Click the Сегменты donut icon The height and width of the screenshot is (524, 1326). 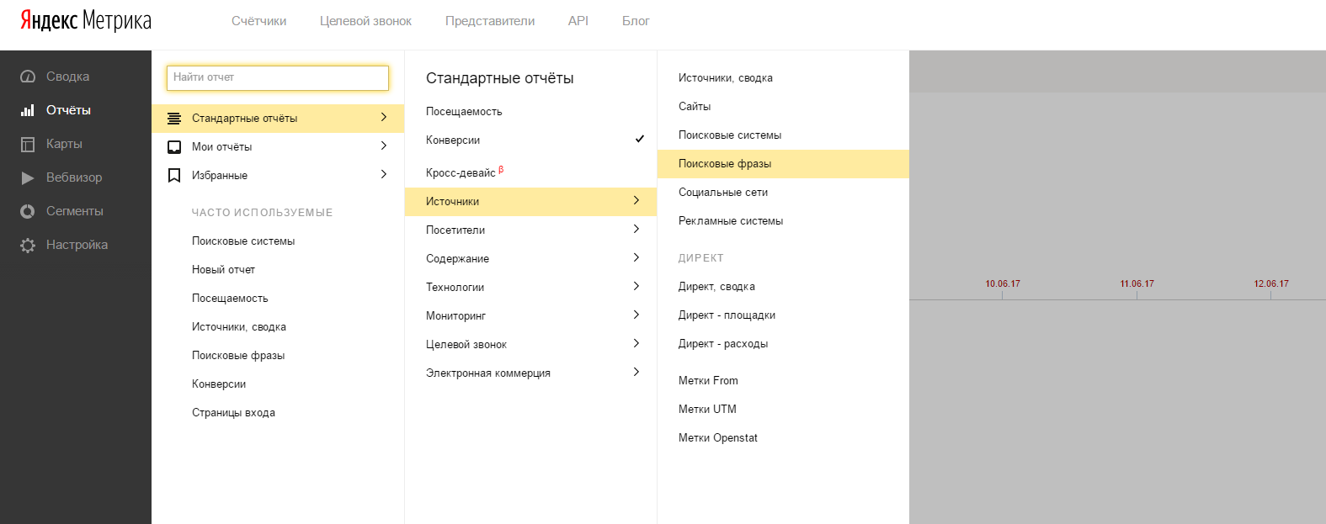coord(28,211)
